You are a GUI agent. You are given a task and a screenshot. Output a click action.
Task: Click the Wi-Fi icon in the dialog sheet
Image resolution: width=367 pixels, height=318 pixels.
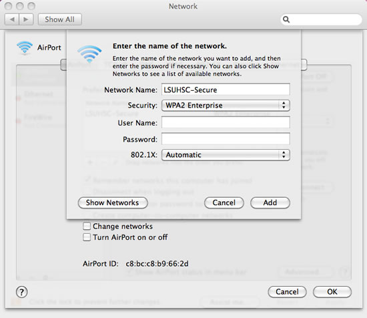pyautogui.click(x=89, y=53)
